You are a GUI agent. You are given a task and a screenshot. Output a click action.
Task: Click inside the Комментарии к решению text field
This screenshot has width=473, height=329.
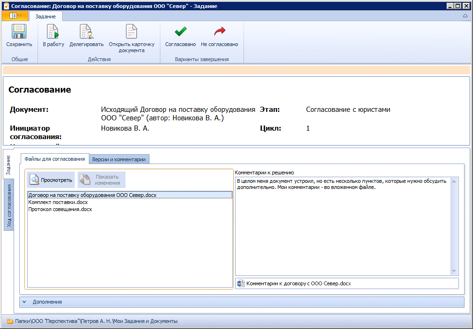[x=342, y=226]
